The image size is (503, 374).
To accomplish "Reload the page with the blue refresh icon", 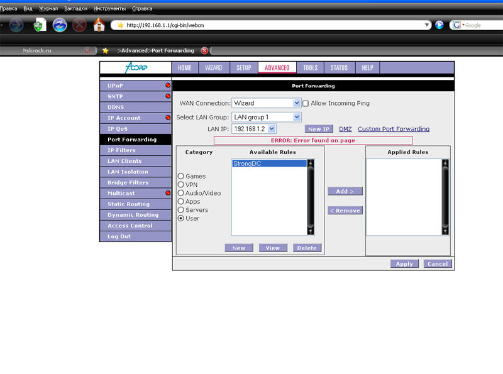I will (x=60, y=25).
